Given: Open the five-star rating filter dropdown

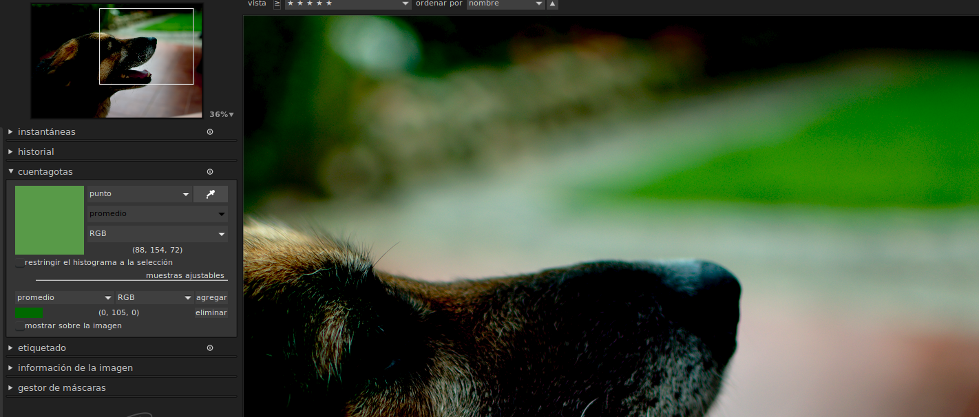Looking at the screenshot, I should [348, 4].
